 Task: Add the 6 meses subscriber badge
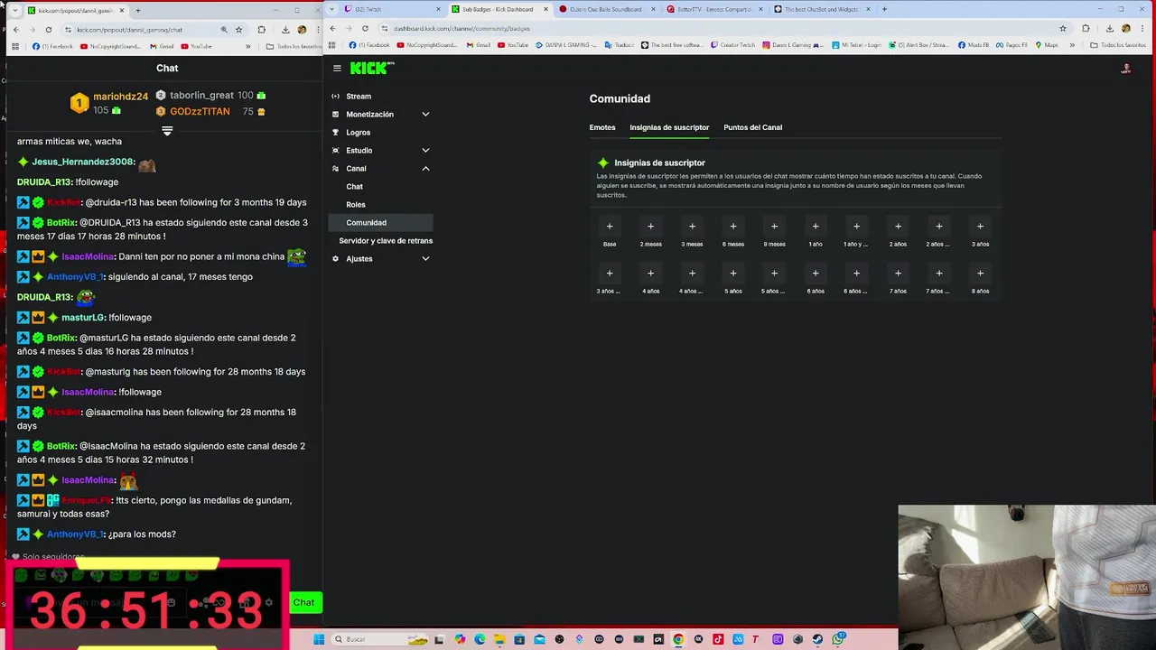point(732,227)
